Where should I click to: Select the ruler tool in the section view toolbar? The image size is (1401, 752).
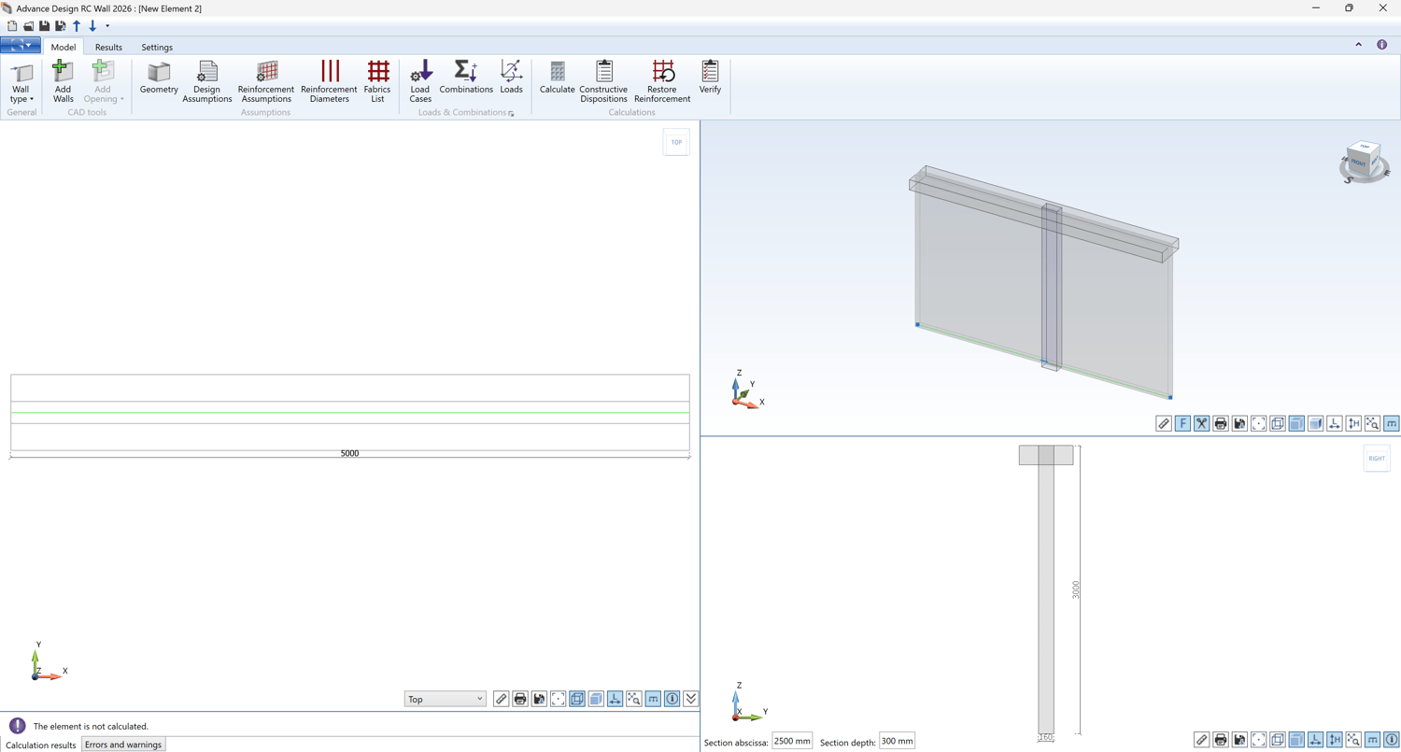click(1202, 740)
